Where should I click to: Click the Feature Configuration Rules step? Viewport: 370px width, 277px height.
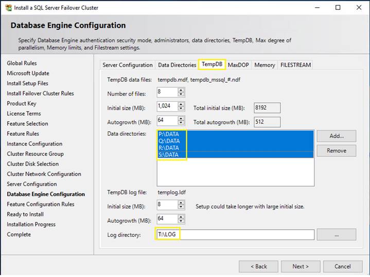[41, 204]
